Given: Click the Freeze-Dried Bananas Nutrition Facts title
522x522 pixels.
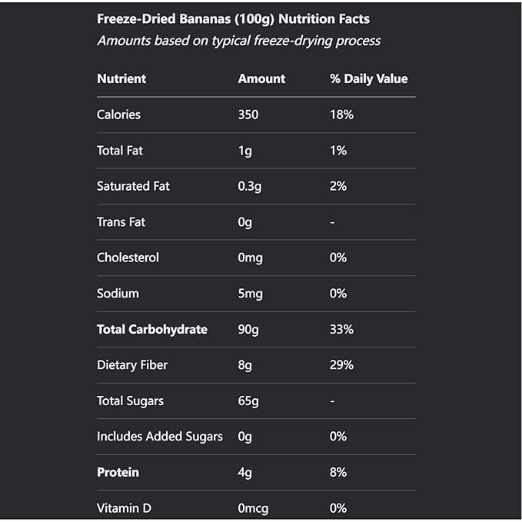Looking at the screenshot, I should click(233, 18).
